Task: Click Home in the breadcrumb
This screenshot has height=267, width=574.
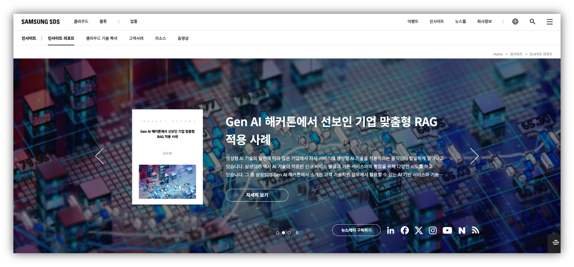Action: [498, 54]
